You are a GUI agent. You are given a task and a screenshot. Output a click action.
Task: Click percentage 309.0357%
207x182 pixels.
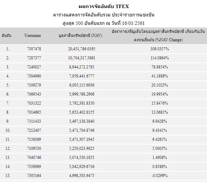tap(160, 49)
